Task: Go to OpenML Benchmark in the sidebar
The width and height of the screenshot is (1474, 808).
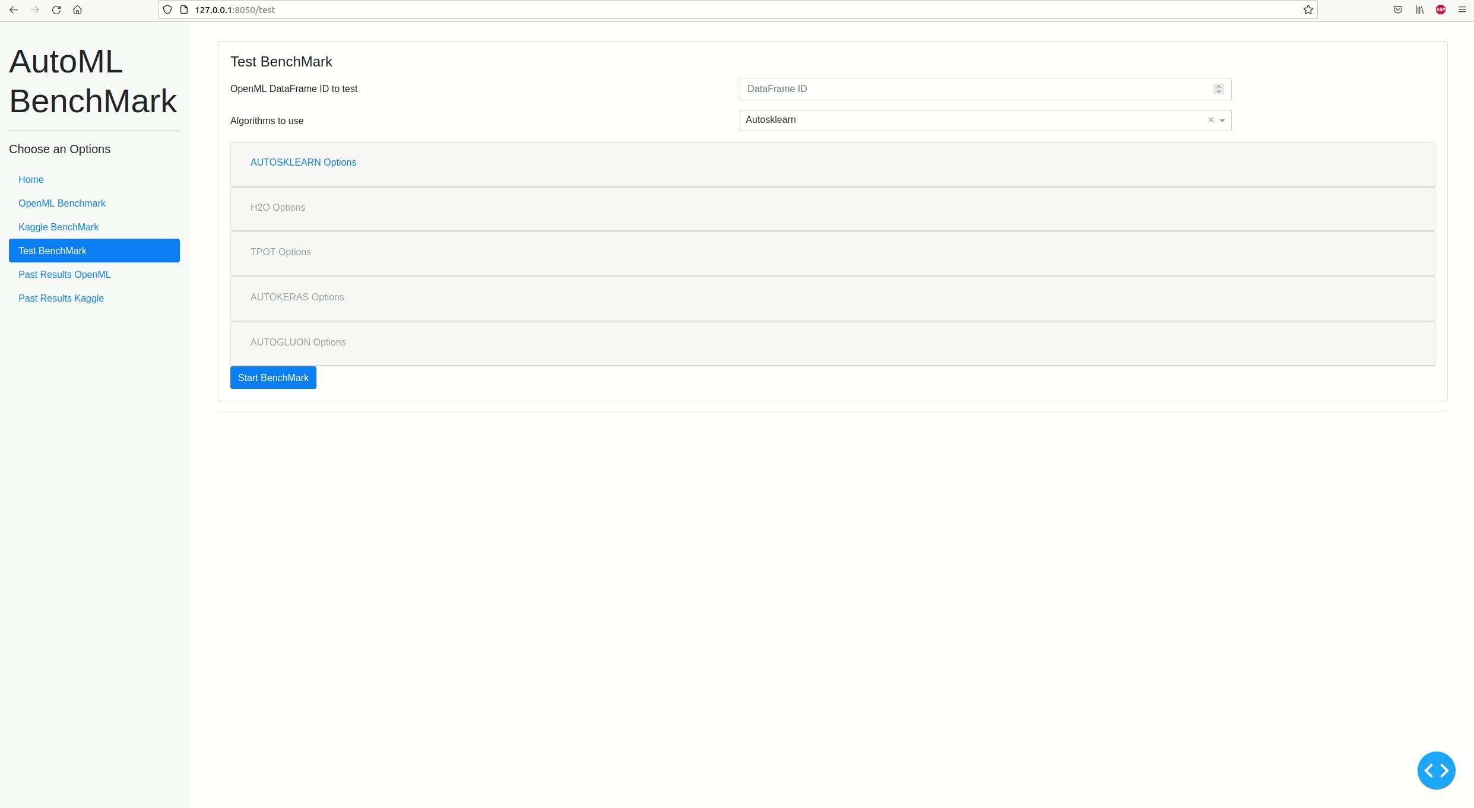Action: coord(62,203)
